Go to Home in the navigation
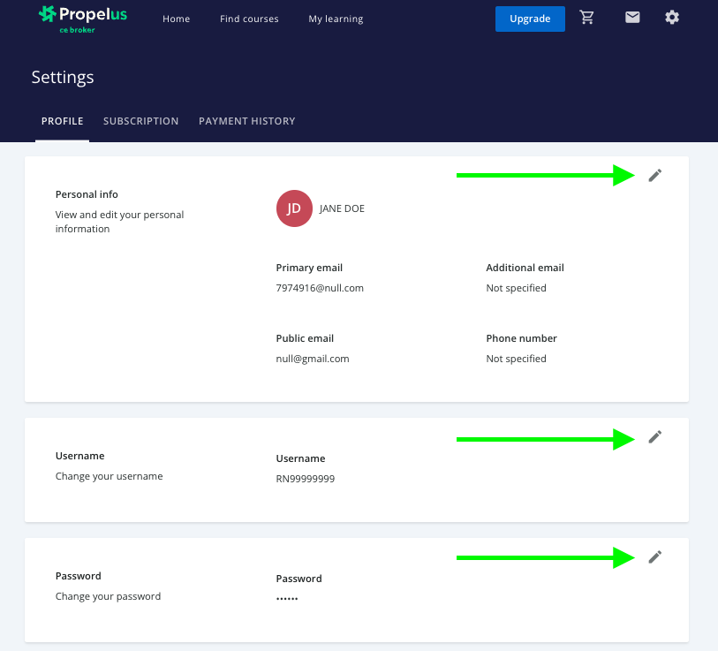 (x=176, y=19)
